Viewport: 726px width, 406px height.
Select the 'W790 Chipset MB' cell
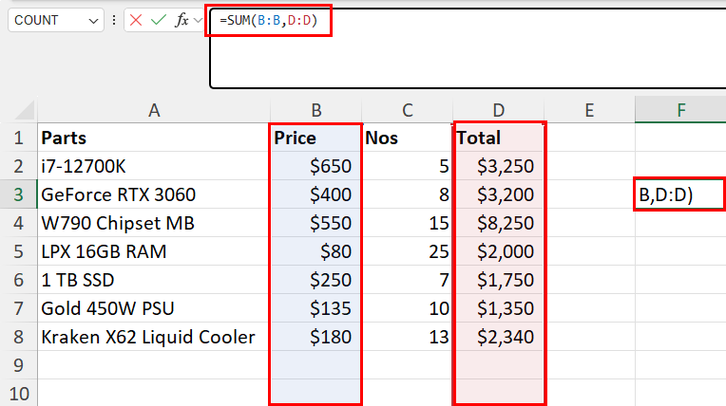154,223
